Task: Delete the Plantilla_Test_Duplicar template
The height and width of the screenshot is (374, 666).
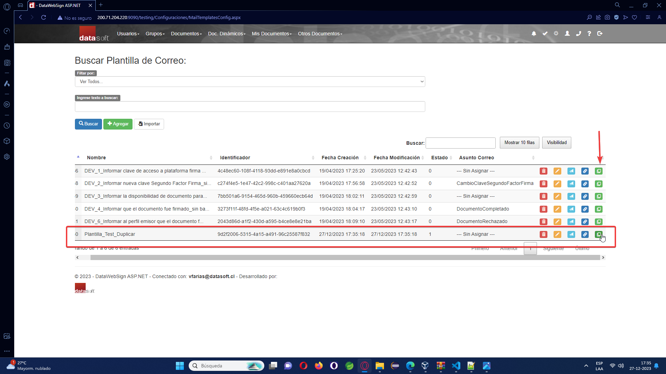Action: click(544, 234)
